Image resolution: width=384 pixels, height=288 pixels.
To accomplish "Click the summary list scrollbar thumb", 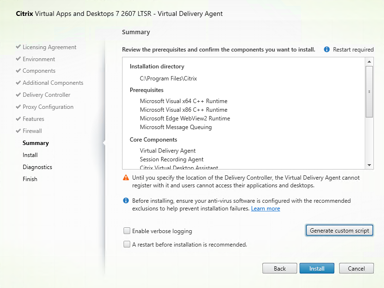I will [x=370, y=92].
